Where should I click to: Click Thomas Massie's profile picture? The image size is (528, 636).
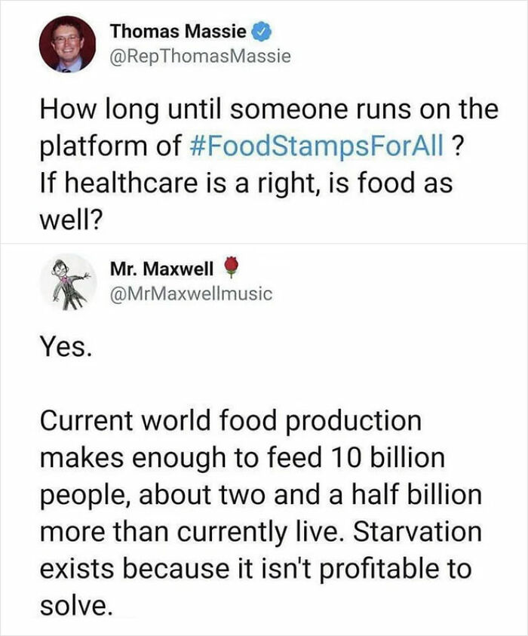[67, 44]
